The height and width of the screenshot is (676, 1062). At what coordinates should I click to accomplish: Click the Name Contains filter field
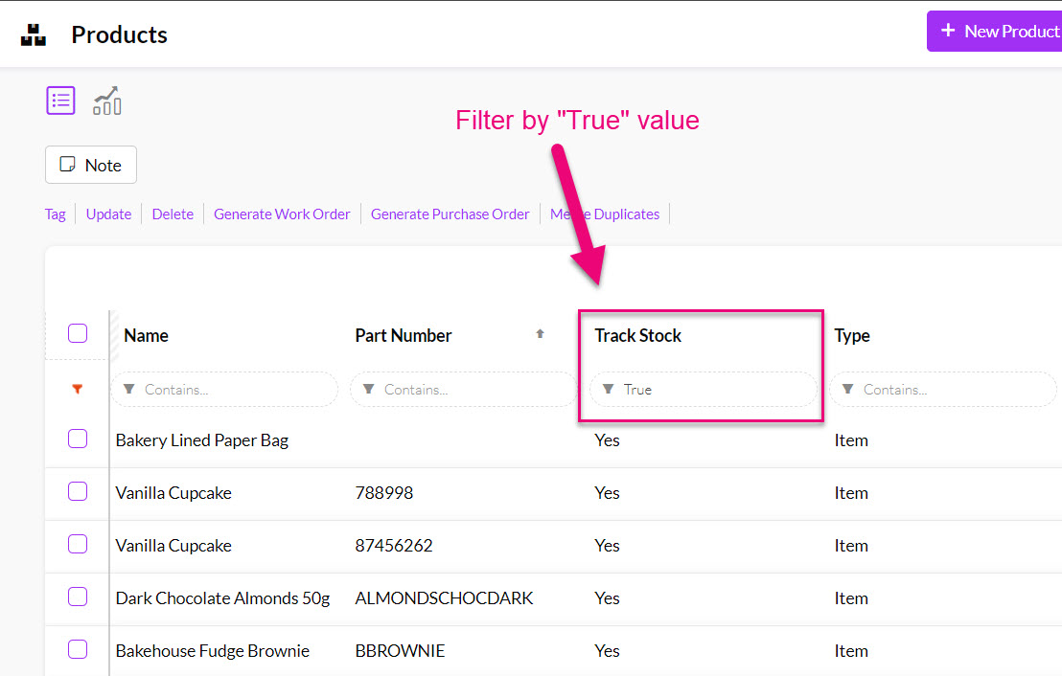point(235,390)
